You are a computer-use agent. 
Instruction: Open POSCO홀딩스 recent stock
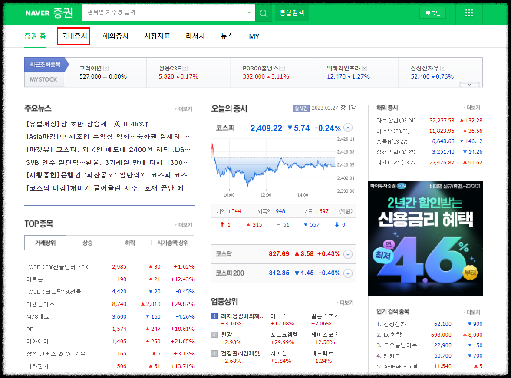(260, 69)
